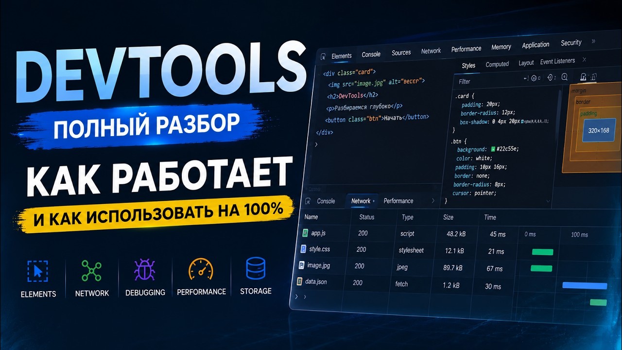Click the image.jpg file icon
Image resolution: width=622 pixels, height=350 pixels.
point(301,265)
